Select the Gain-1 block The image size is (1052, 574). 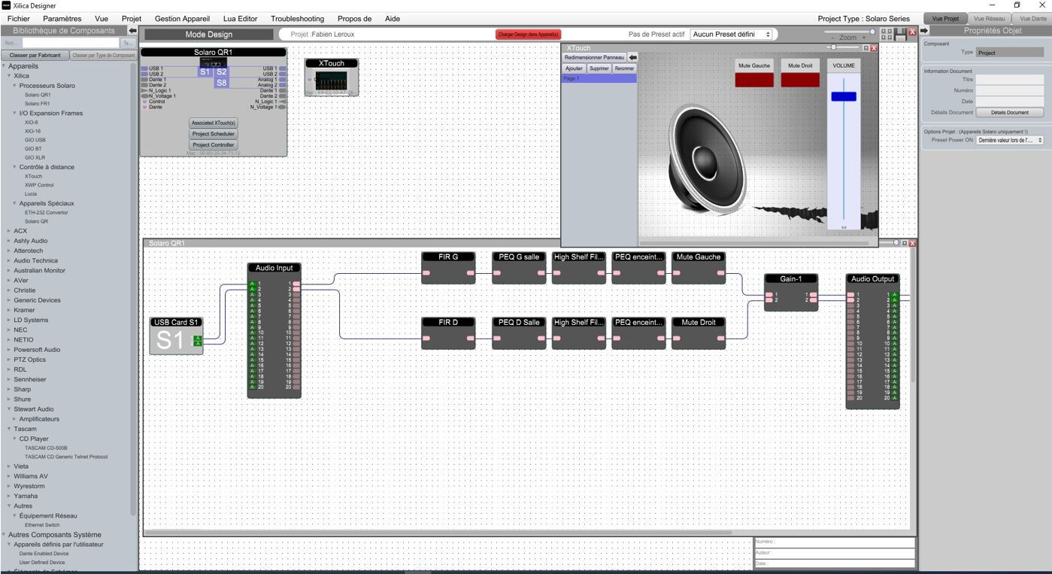coord(791,292)
